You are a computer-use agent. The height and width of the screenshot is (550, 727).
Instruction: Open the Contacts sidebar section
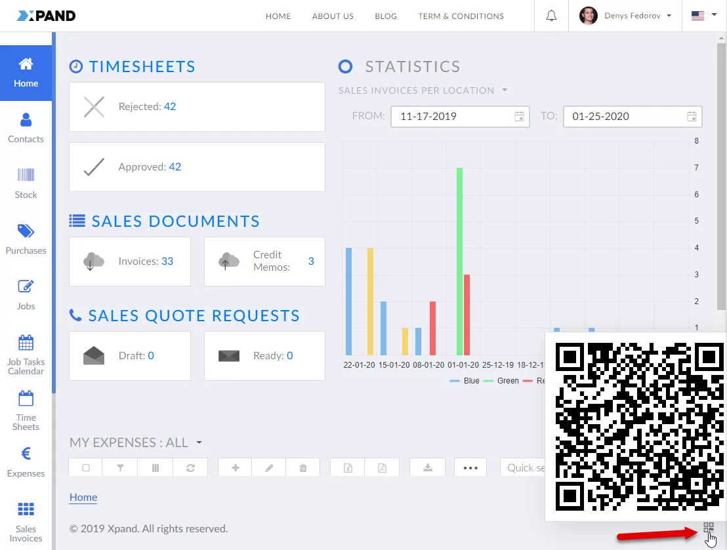[x=26, y=128]
